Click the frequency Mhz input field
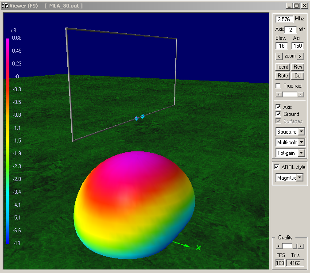Viewport: 310px width, 273px height. 284,19
